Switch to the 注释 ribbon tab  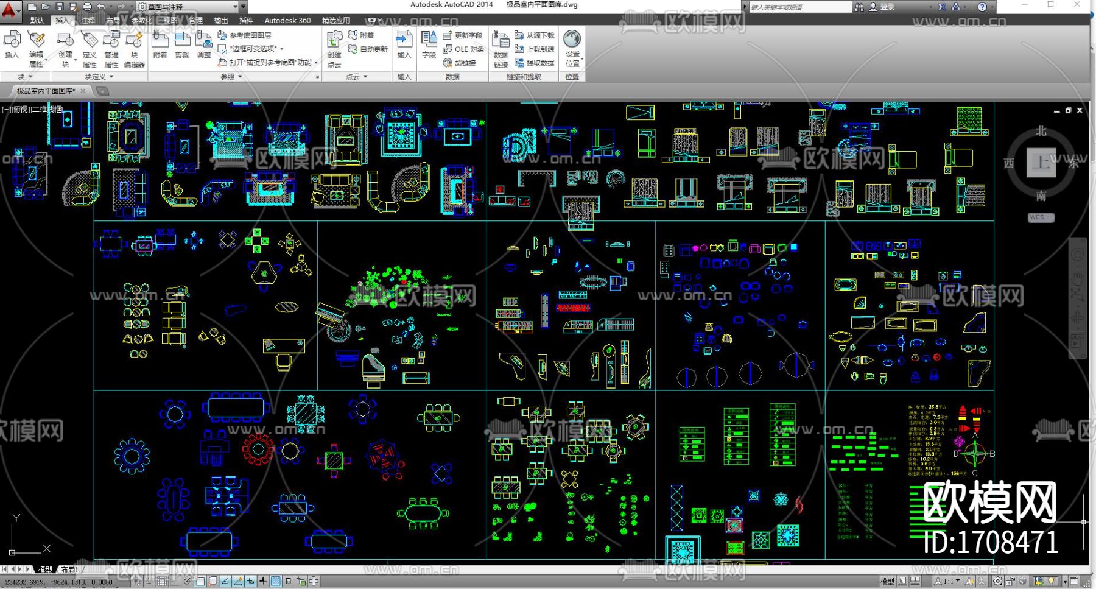pyautogui.click(x=88, y=20)
